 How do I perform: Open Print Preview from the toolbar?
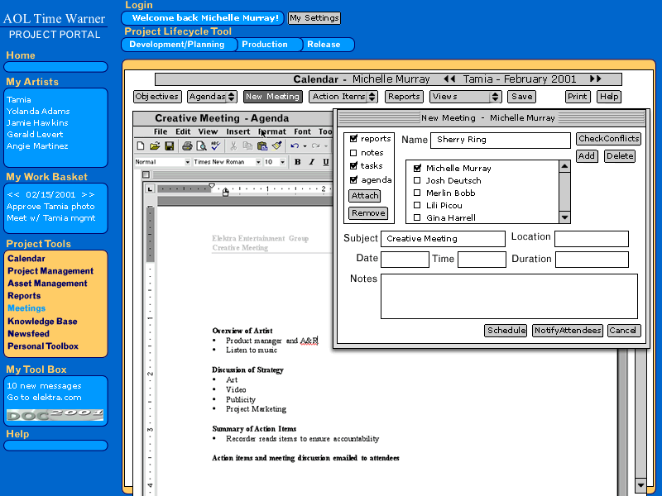coord(201,146)
